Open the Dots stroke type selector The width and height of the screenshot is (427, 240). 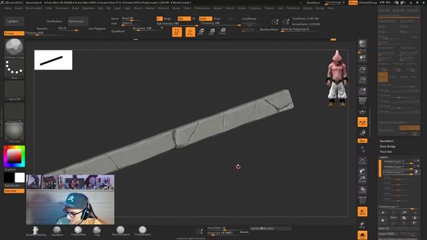14,69
